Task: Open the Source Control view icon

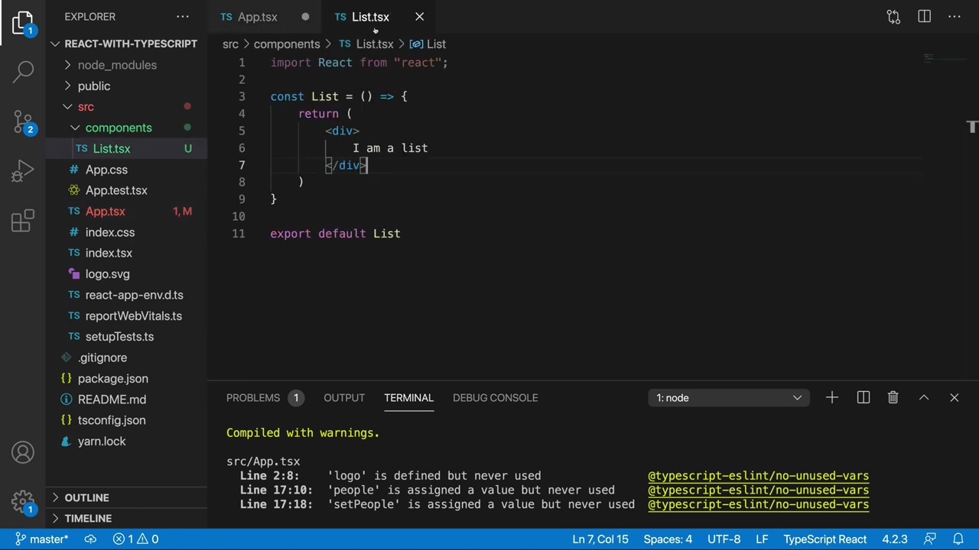Action: [23, 121]
